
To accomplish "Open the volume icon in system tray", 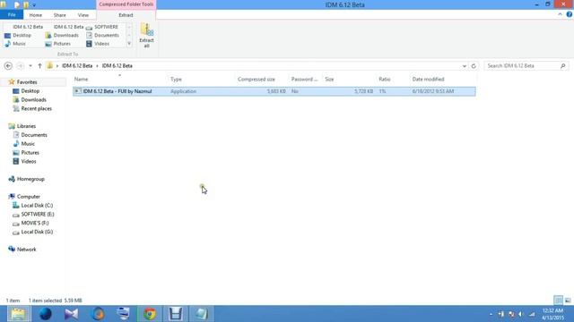I will click(x=521, y=314).
